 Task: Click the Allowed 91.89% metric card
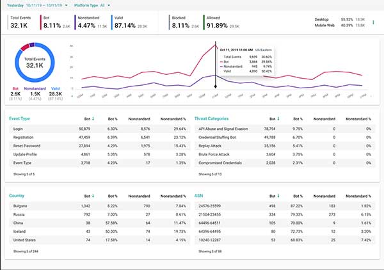tap(221, 22)
